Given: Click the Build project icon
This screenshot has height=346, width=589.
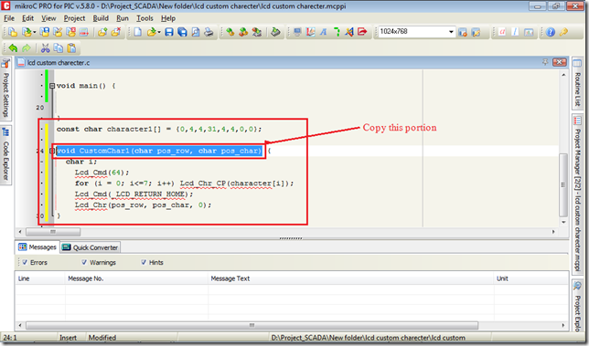Looking at the screenshot, I should click(x=230, y=32).
